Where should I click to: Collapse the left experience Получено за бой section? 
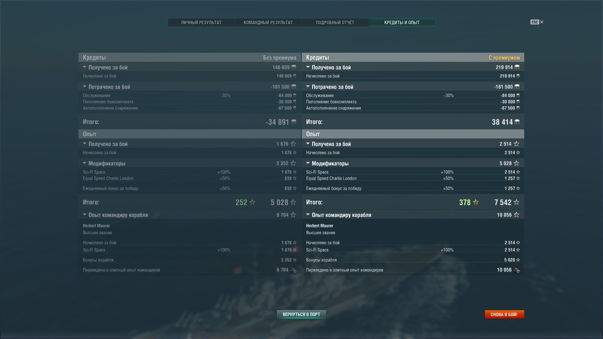[x=84, y=144]
